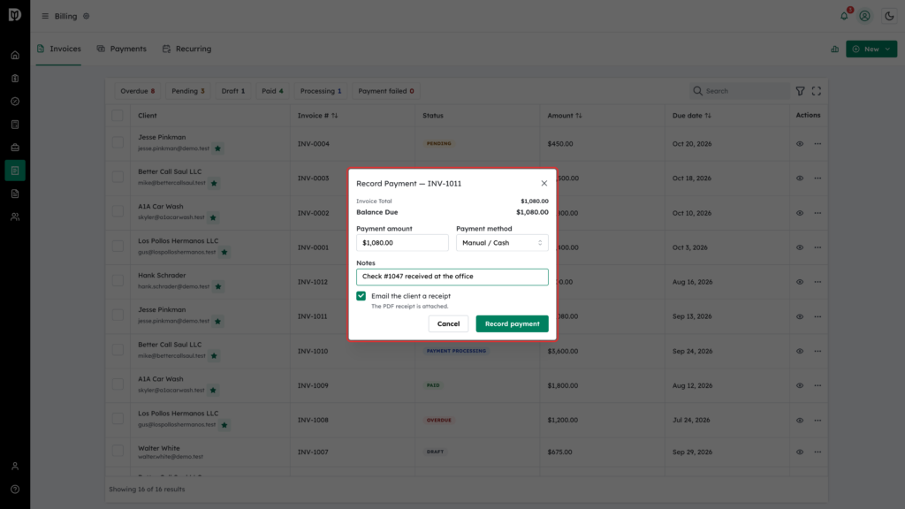The image size is (905, 509).
Task: Open the Payment method dropdown
Action: click(502, 243)
